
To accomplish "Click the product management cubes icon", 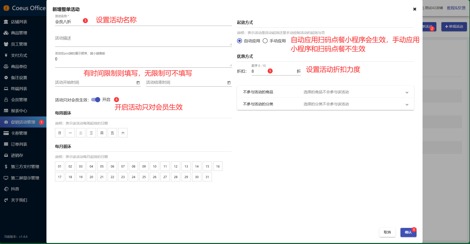I will coord(6,33).
